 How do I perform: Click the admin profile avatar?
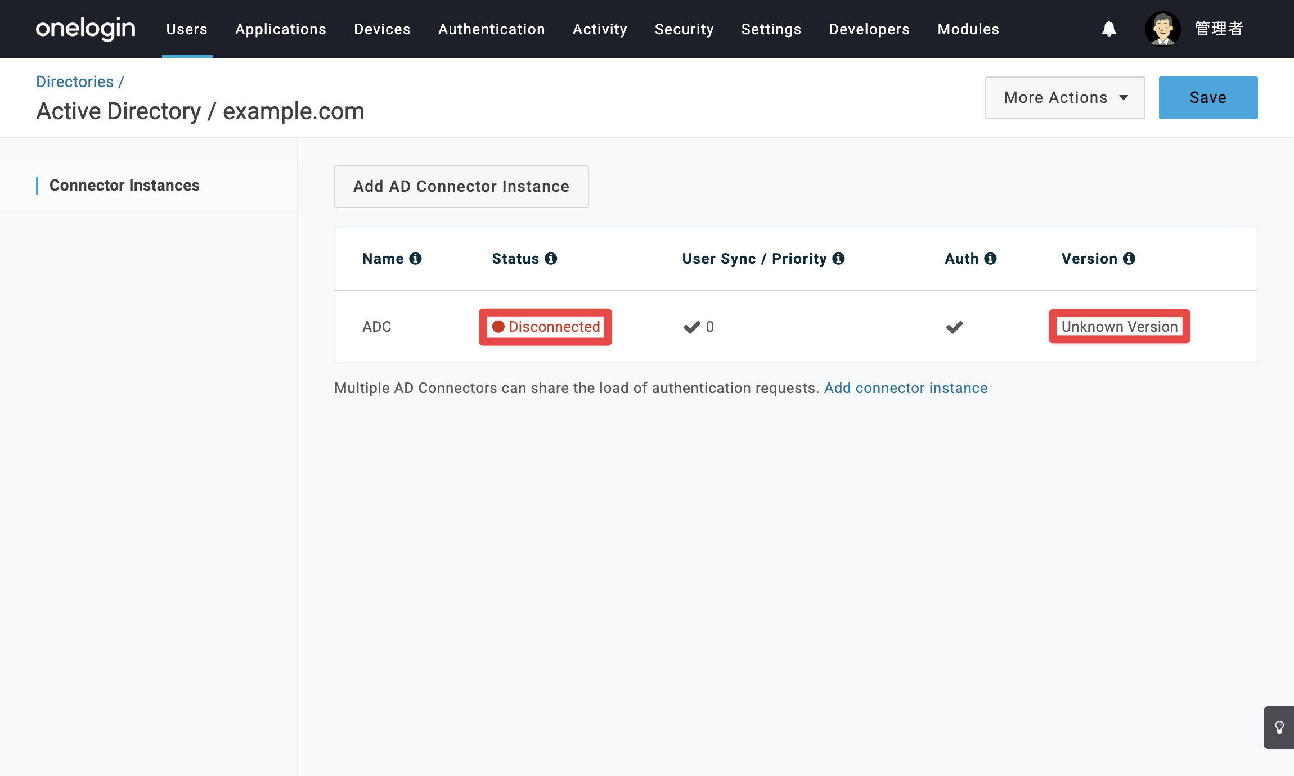coord(1162,29)
